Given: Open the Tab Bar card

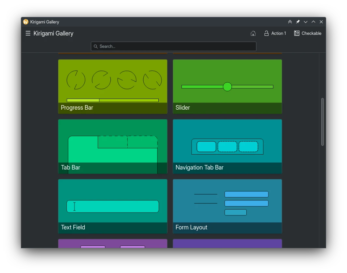Looking at the screenshot, I should pos(113,146).
